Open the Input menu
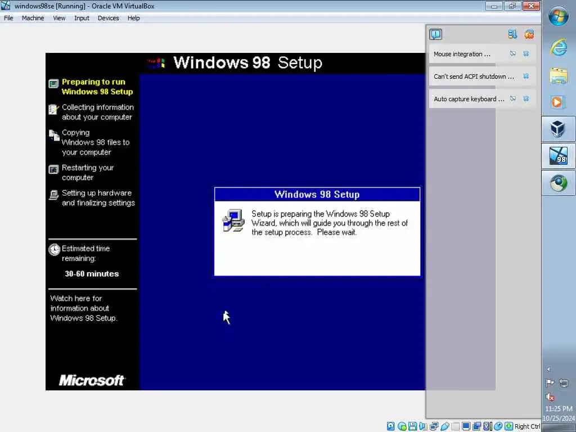This screenshot has width=576, height=432. tap(82, 18)
